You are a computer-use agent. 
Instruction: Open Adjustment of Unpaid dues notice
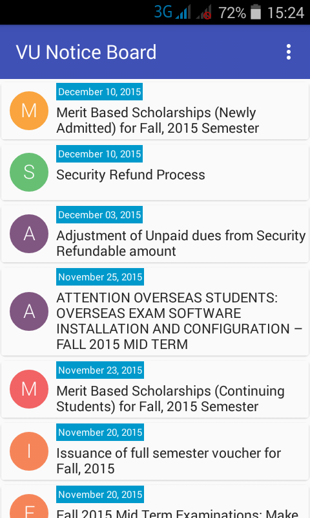click(155, 234)
